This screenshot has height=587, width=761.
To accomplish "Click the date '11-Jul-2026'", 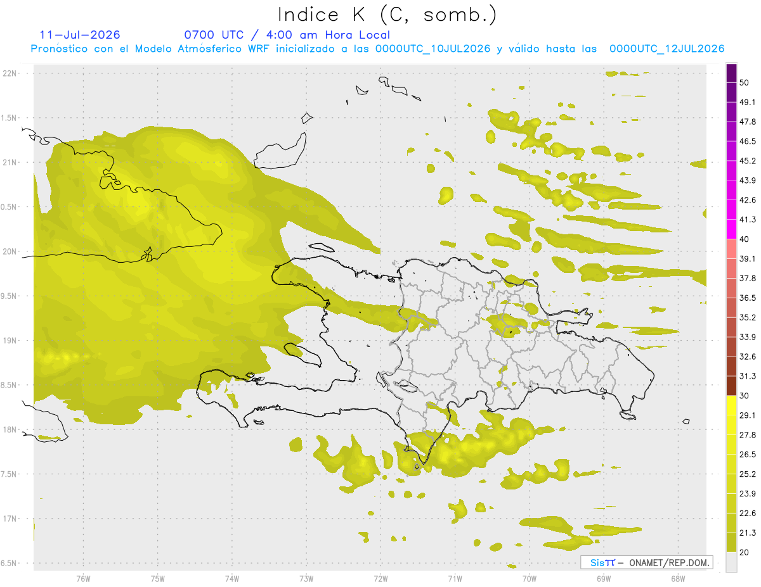I will 80,35.
